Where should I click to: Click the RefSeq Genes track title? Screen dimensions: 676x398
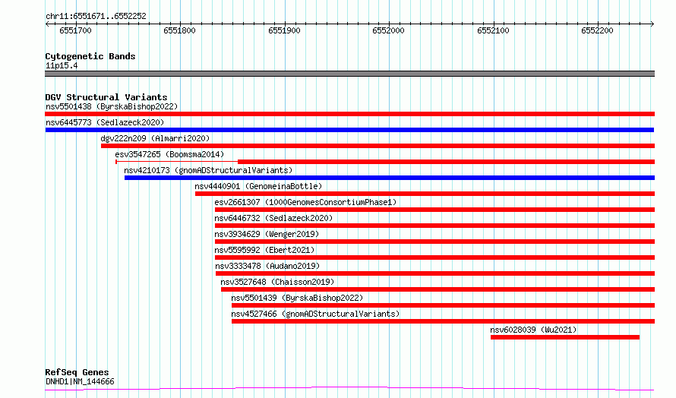(77, 372)
